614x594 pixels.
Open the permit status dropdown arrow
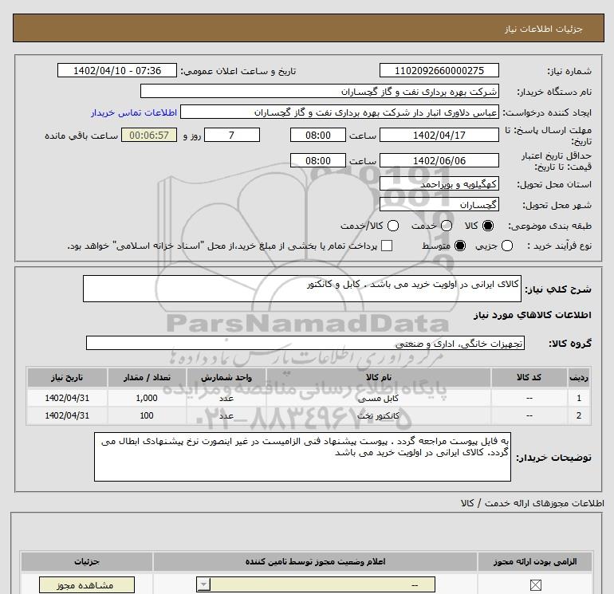coord(203,585)
